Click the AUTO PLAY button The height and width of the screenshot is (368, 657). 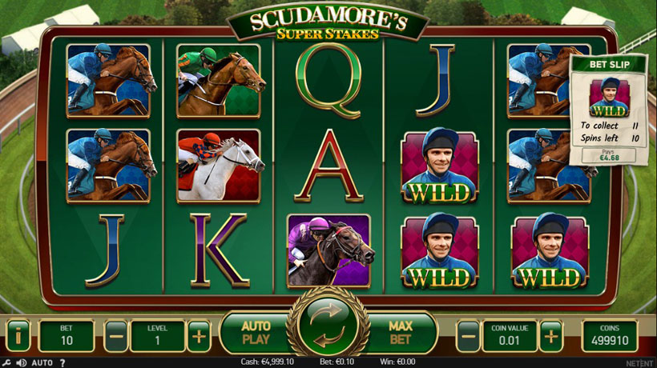pyautogui.click(x=256, y=333)
